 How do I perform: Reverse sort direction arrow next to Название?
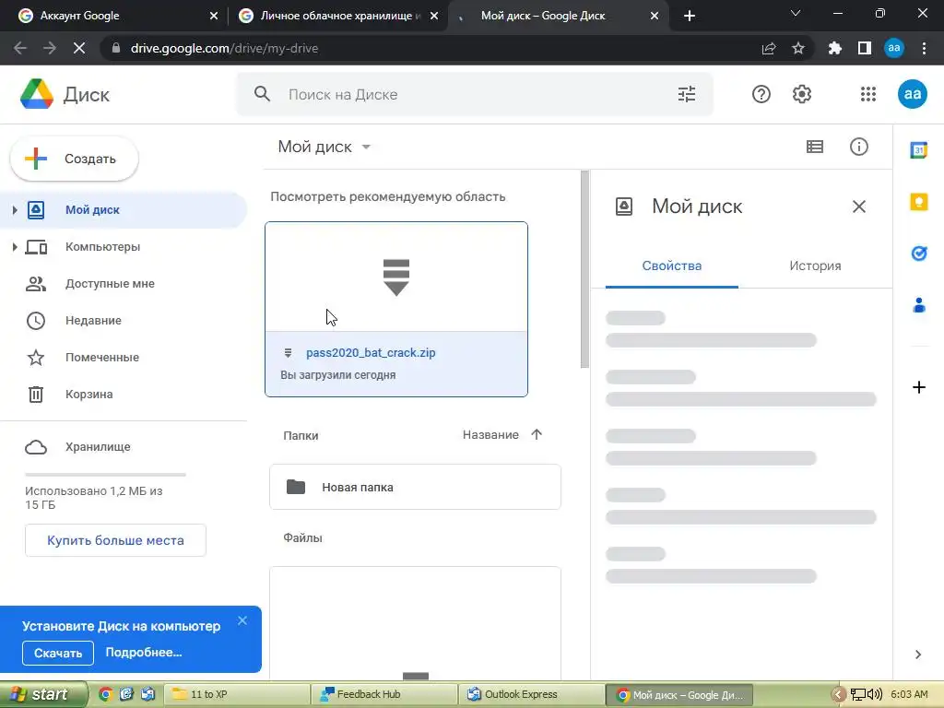pyautogui.click(x=537, y=435)
